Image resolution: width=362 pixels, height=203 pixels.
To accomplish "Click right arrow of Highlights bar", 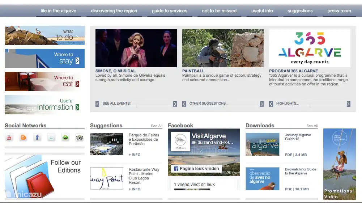I will tap(348, 104).
